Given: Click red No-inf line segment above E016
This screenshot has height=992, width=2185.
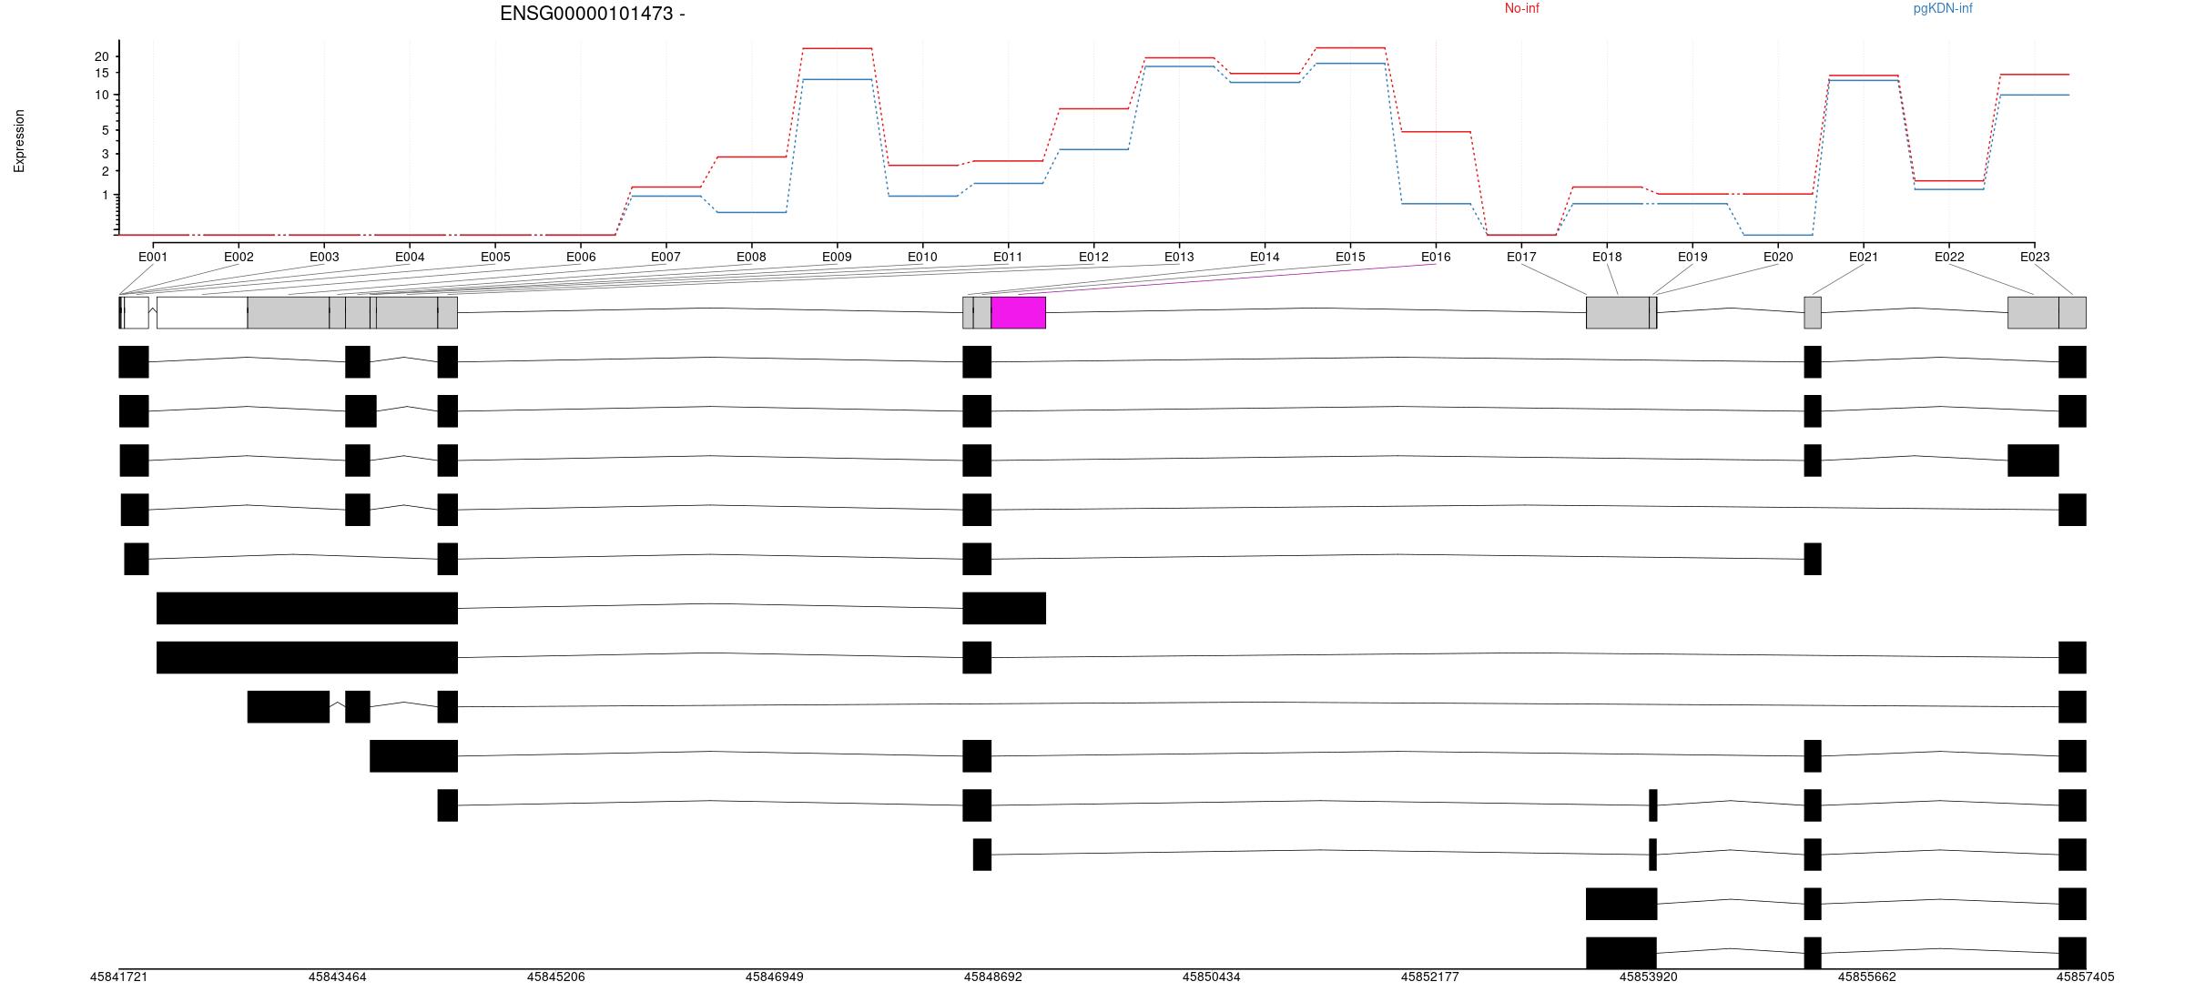Looking at the screenshot, I should pos(1436,132).
